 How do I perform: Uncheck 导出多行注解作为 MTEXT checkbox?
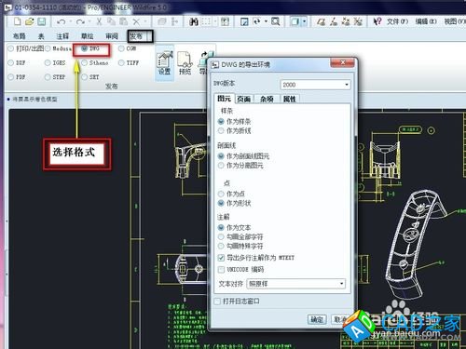256,258
